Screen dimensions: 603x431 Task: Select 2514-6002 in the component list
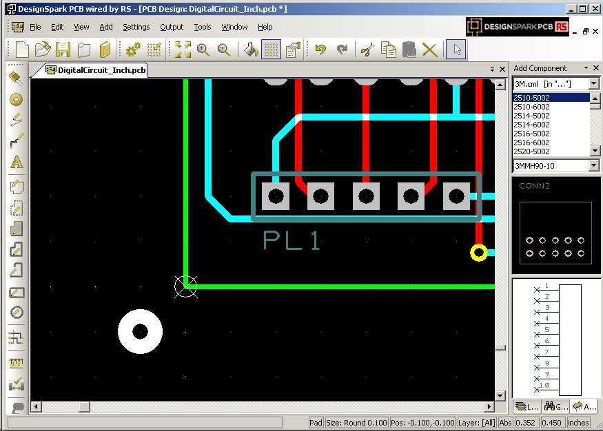[x=531, y=125]
